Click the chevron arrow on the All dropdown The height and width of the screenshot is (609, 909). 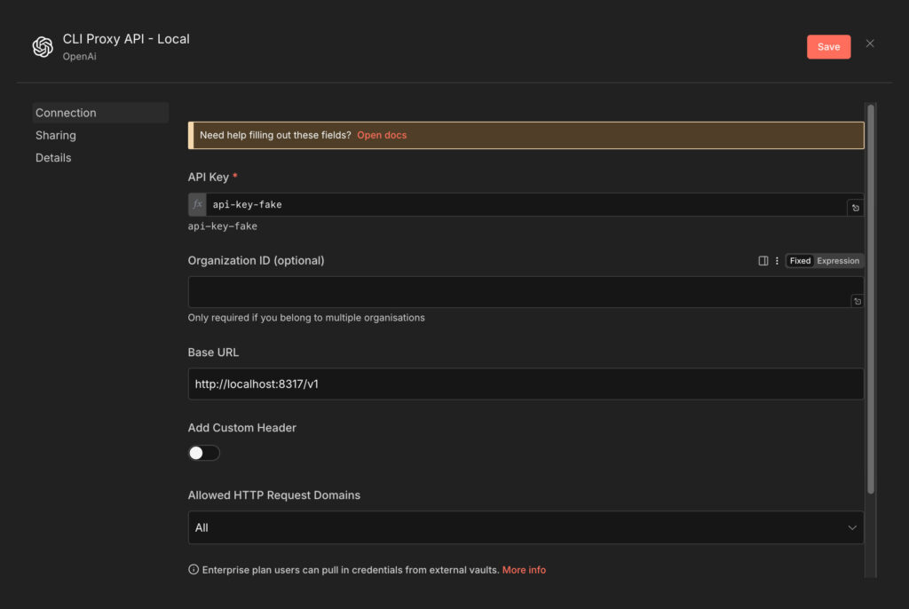pyautogui.click(x=853, y=527)
